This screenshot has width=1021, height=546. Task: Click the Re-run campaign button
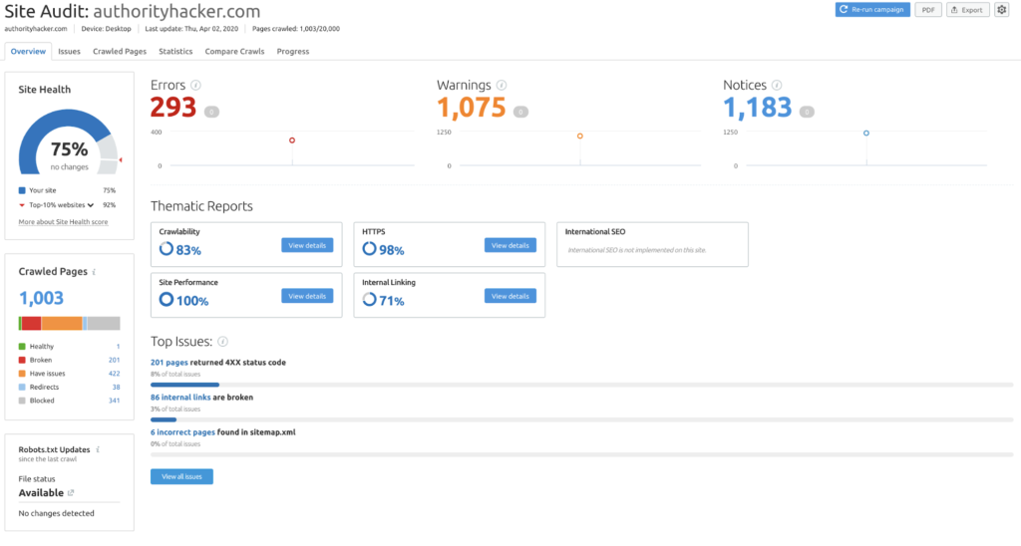872,10
